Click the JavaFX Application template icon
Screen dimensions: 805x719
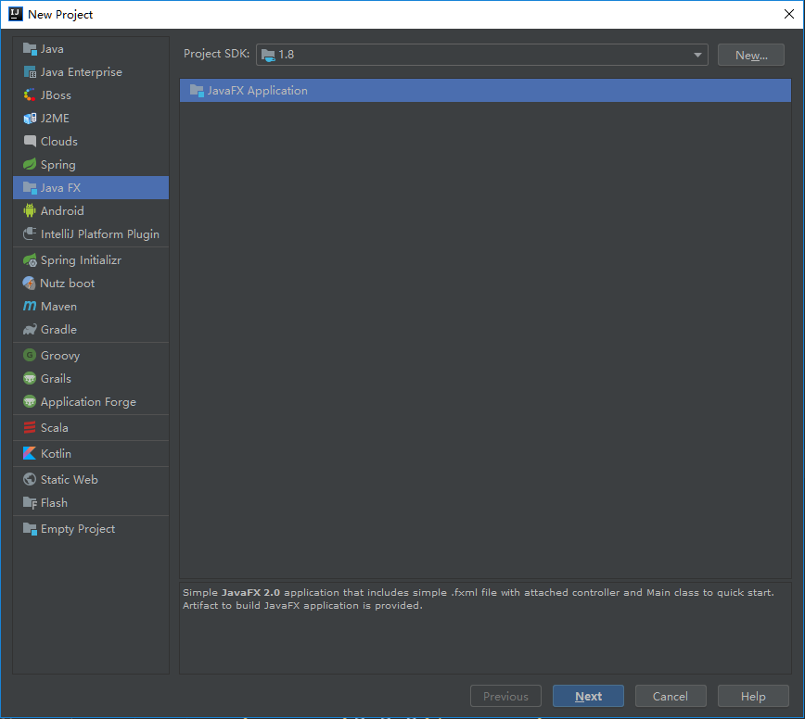tap(197, 90)
